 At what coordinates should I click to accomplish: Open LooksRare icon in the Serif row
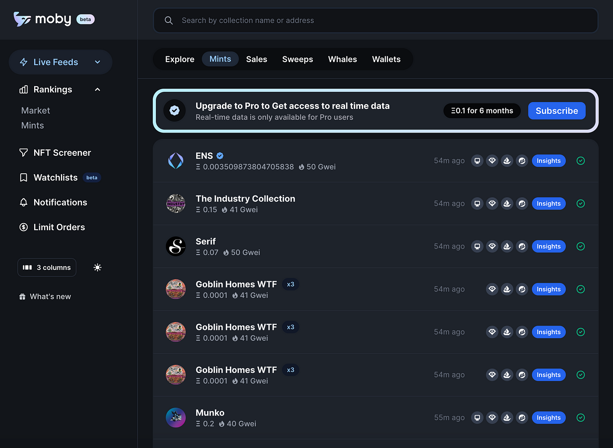492,246
